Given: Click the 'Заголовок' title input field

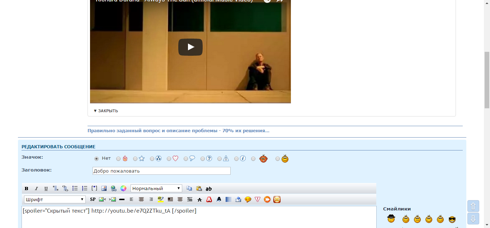Looking at the screenshot, I should [161, 171].
